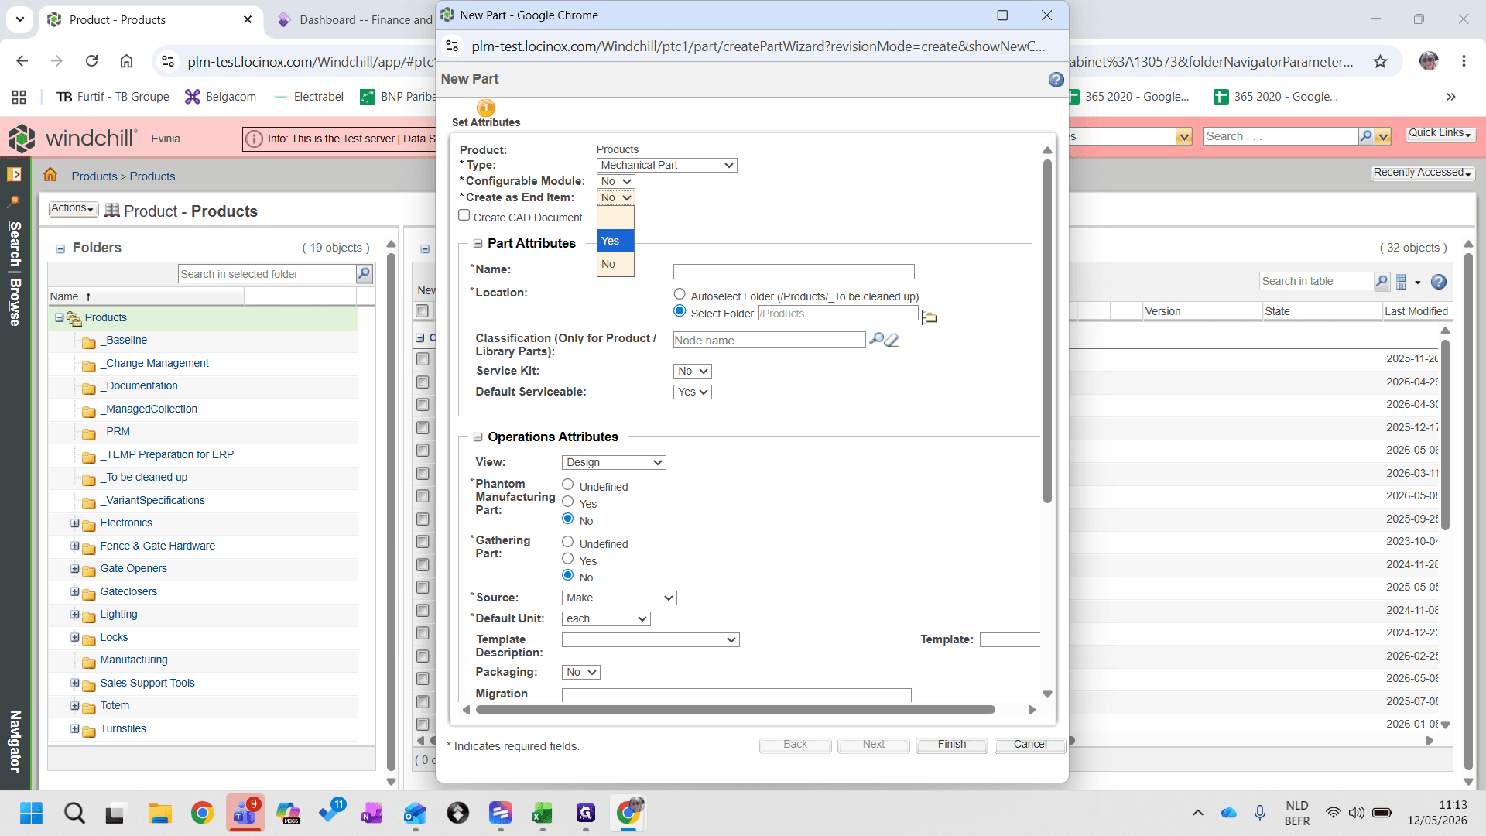Click the horizontal scrollbar of the wizard form
Viewport: 1486px width, 836px height.
click(x=734, y=710)
